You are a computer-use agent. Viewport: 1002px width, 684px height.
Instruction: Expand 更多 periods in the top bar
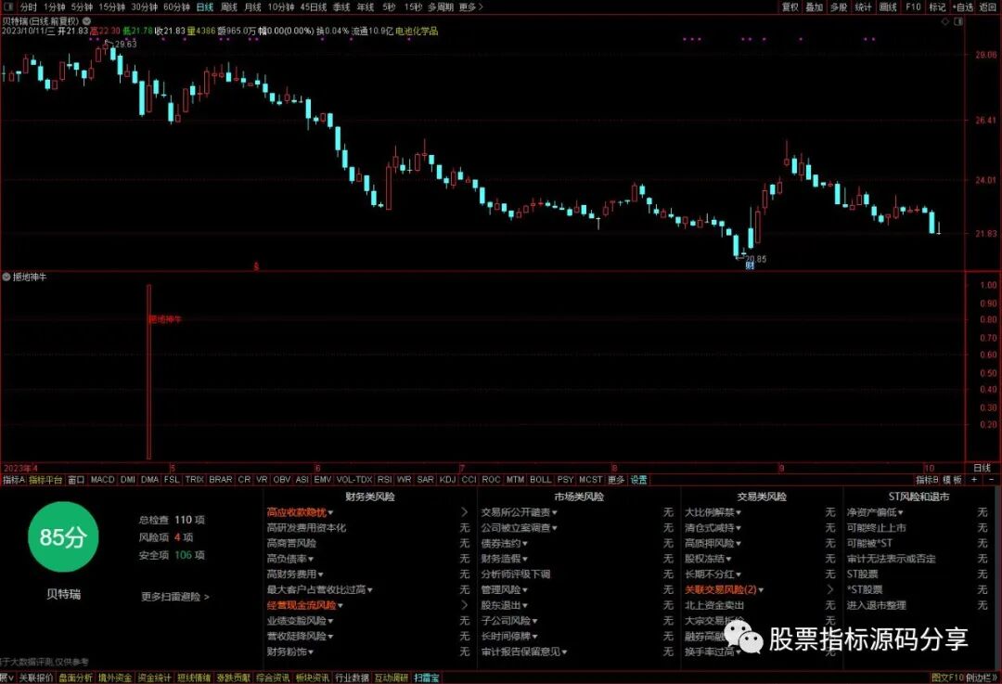pos(471,7)
